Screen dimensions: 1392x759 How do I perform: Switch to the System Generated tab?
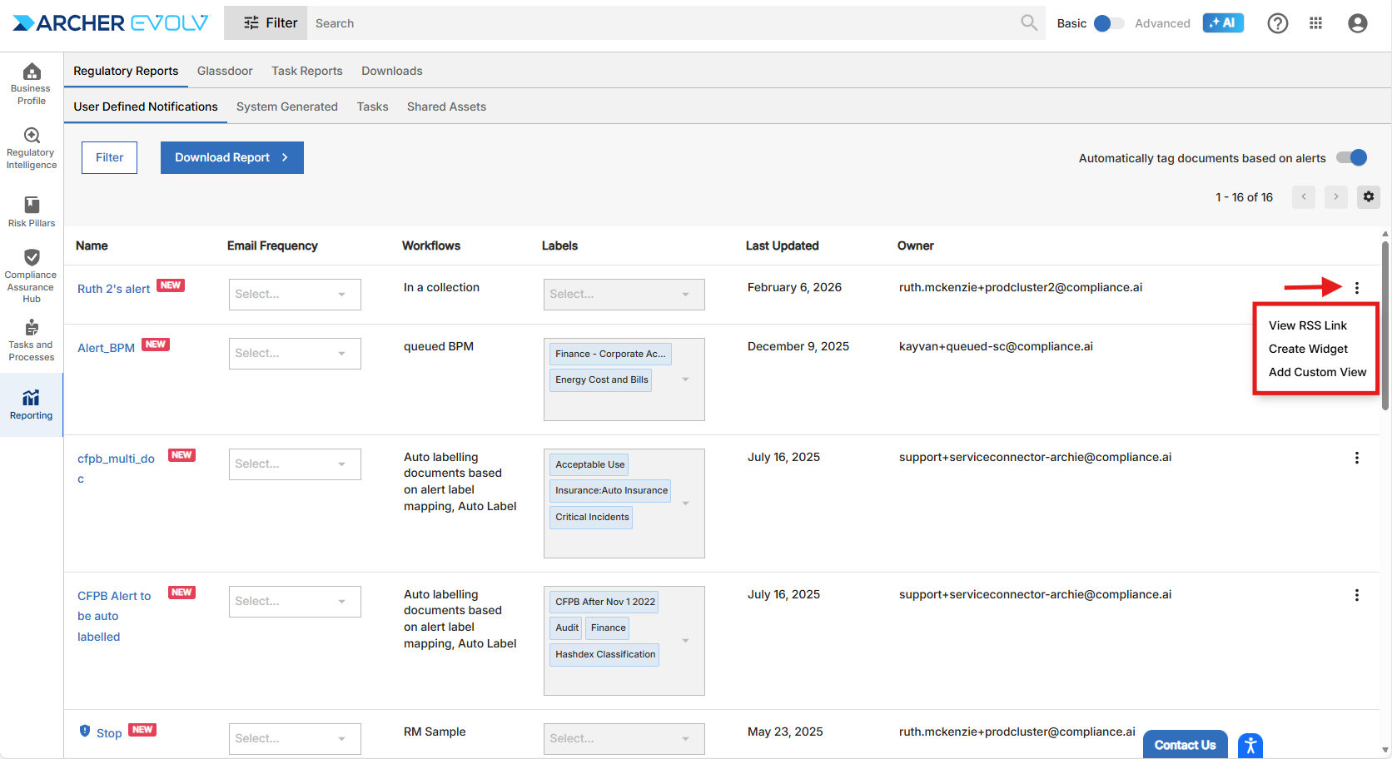click(286, 107)
